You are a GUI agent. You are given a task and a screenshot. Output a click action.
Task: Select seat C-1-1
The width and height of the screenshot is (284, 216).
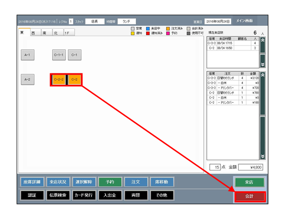pos(59,55)
